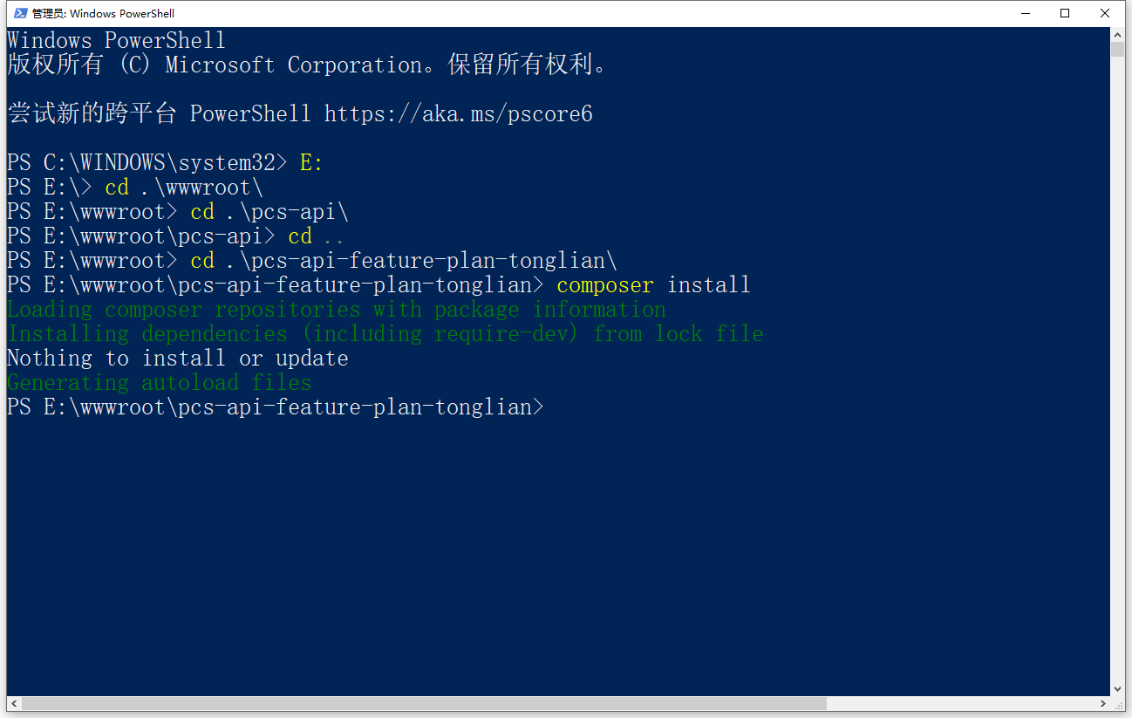The height and width of the screenshot is (718, 1132).
Task: Maximize the PowerShell window
Action: coord(1065,13)
